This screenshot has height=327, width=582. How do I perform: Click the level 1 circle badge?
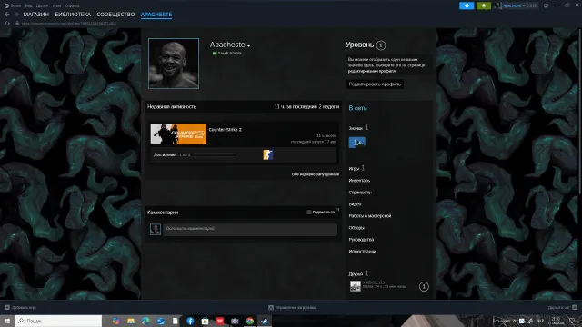380,45
